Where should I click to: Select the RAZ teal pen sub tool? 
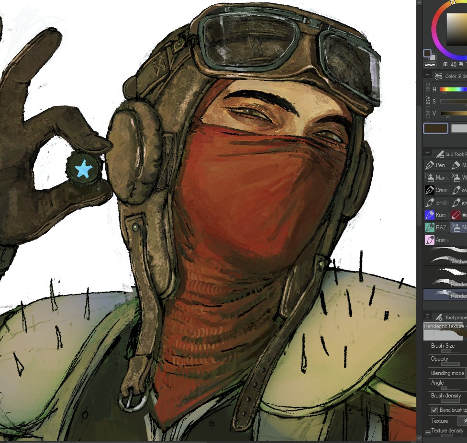pyautogui.click(x=436, y=227)
